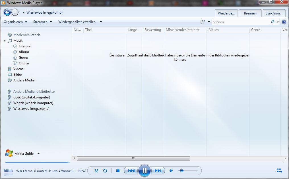Click the Videos film icon
Viewport: 289px width, 179px height.
pos(10,69)
